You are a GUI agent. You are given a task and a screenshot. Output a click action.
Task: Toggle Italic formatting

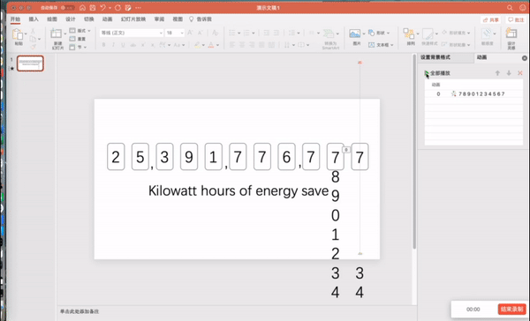[x=113, y=45]
